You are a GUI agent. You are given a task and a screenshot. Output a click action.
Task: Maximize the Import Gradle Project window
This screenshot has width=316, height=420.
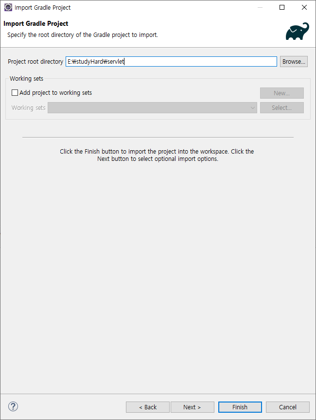pyautogui.click(x=282, y=7)
